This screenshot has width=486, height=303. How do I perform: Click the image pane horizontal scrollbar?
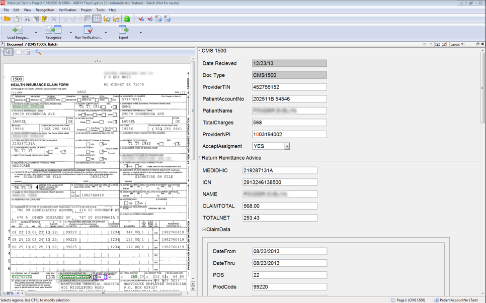103,293
